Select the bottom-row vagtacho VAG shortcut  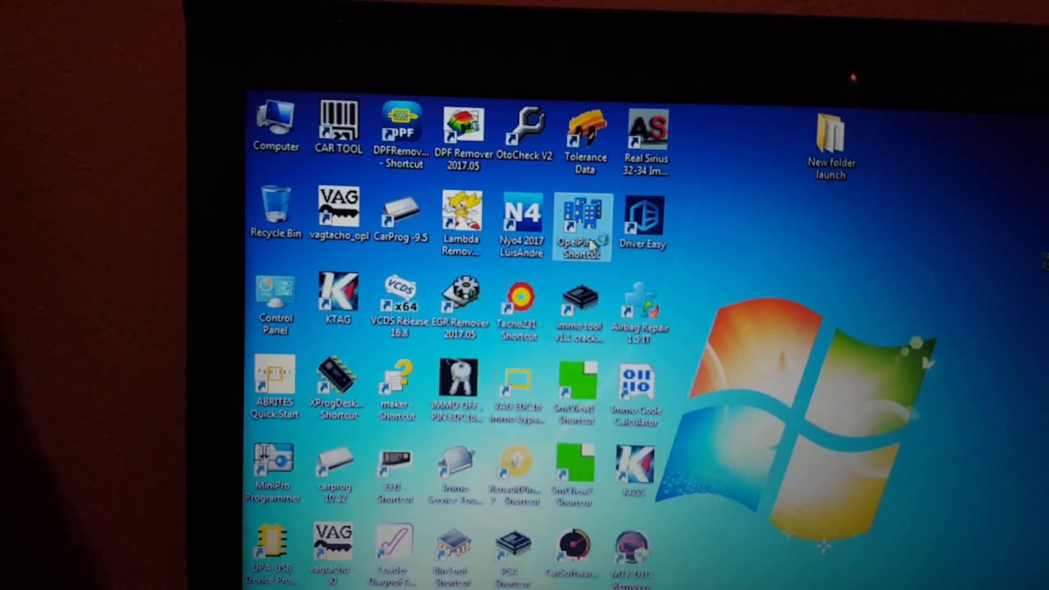tap(333, 554)
